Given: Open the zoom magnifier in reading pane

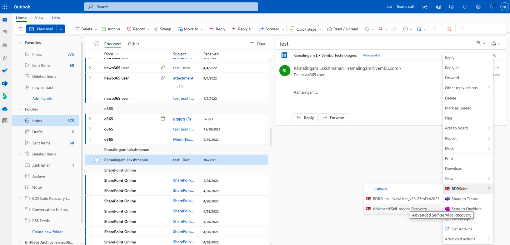Looking at the screenshot, I should coord(478,44).
